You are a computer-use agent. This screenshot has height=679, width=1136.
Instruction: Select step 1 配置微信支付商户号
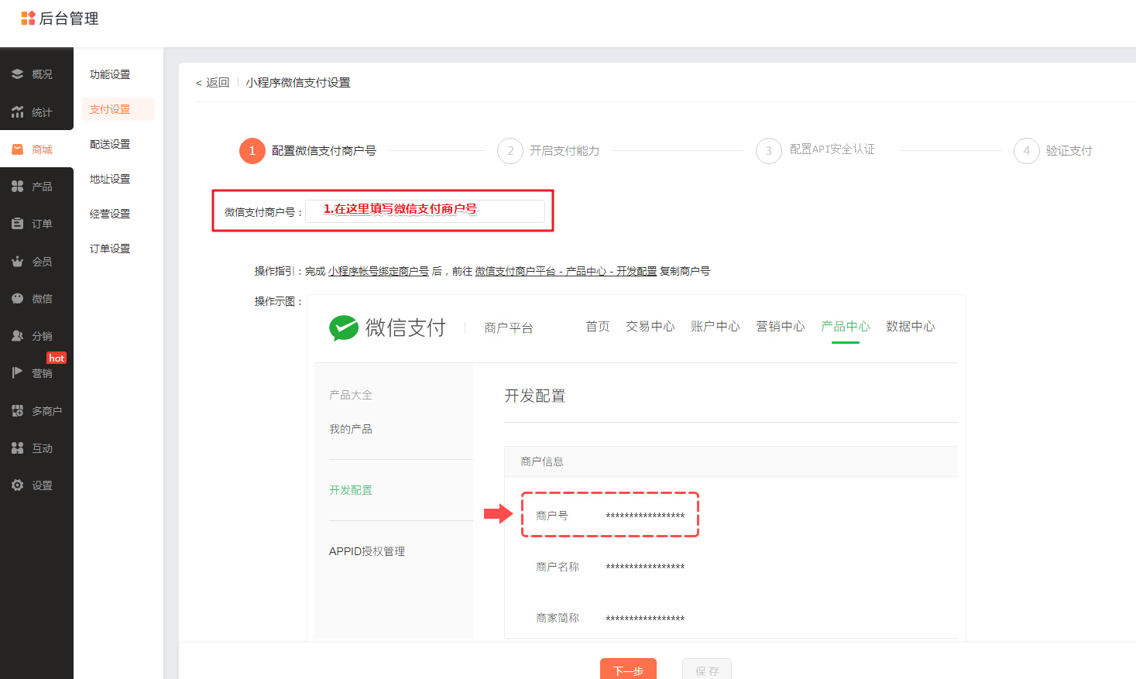pos(307,151)
